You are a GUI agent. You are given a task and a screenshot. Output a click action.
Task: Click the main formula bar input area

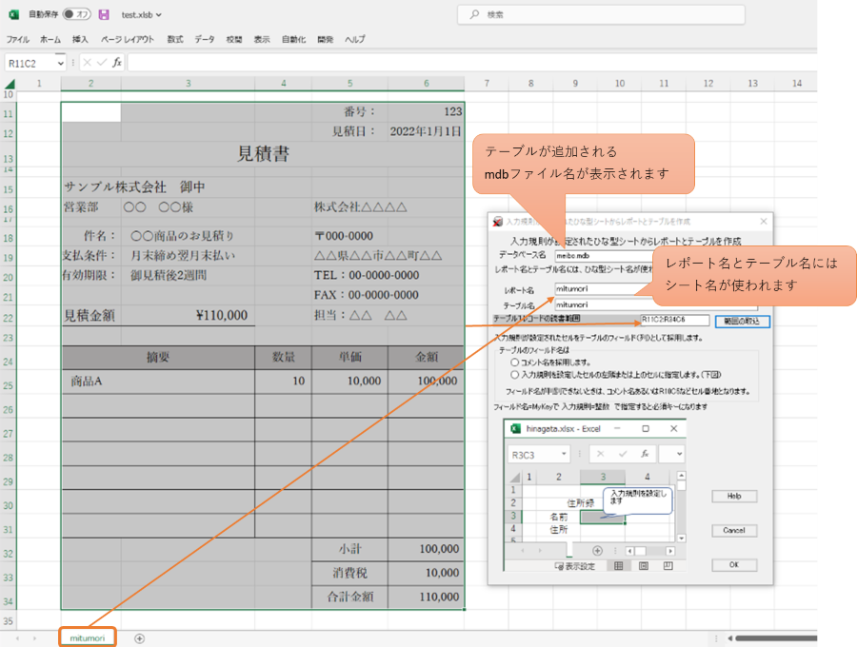pos(472,63)
